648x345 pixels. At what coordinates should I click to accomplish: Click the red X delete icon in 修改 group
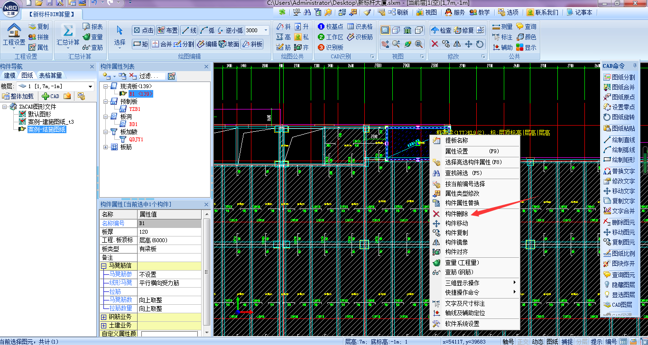click(x=435, y=44)
